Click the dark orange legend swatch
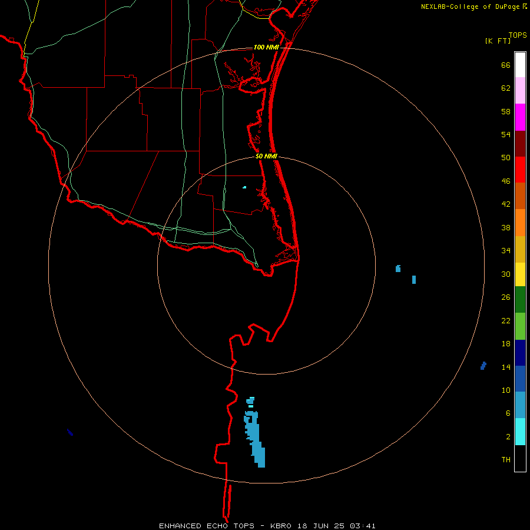Viewport: 530px width, 530px height. [x=520, y=196]
